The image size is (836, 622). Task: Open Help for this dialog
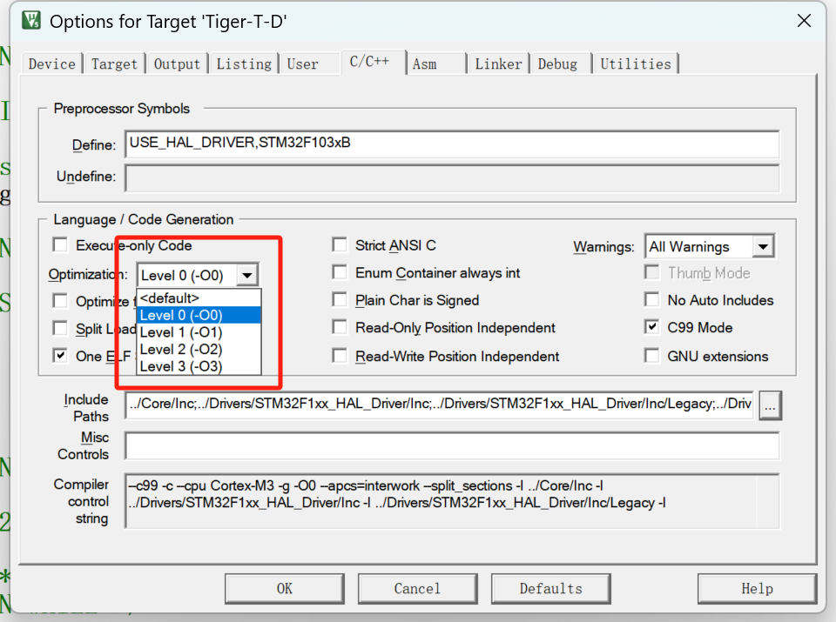pos(757,588)
